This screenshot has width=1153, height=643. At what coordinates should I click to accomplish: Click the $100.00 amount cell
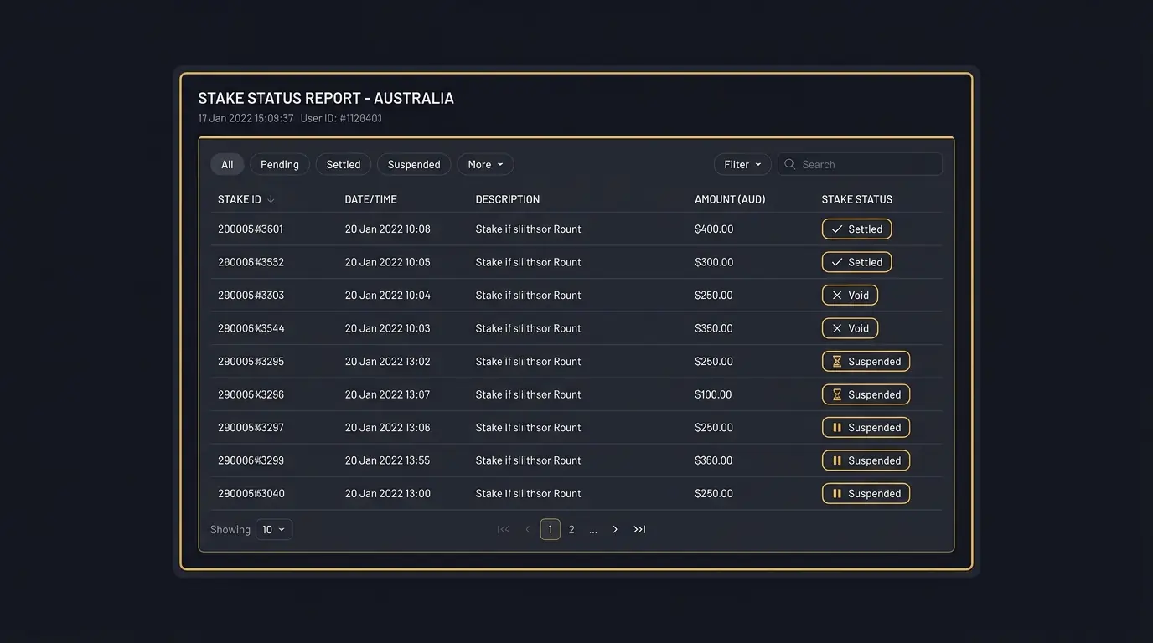click(713, 394)
